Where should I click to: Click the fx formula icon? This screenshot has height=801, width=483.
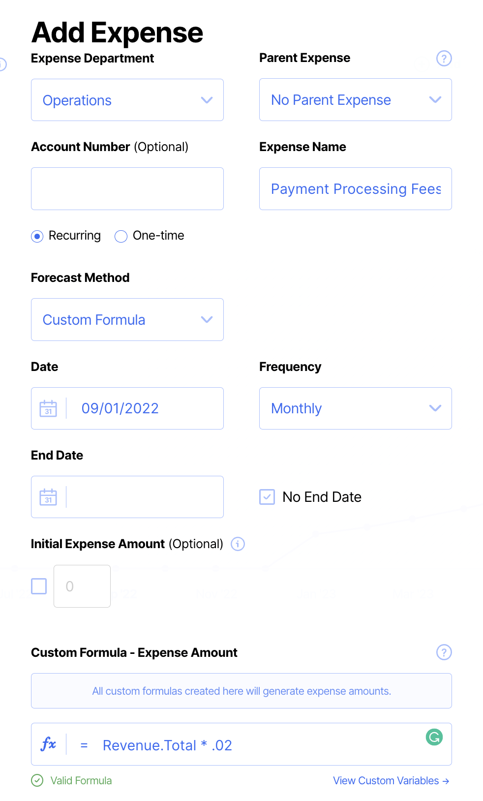coord(48,744)
